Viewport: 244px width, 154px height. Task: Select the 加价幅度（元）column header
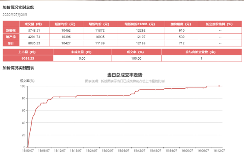tap(182, 24)
